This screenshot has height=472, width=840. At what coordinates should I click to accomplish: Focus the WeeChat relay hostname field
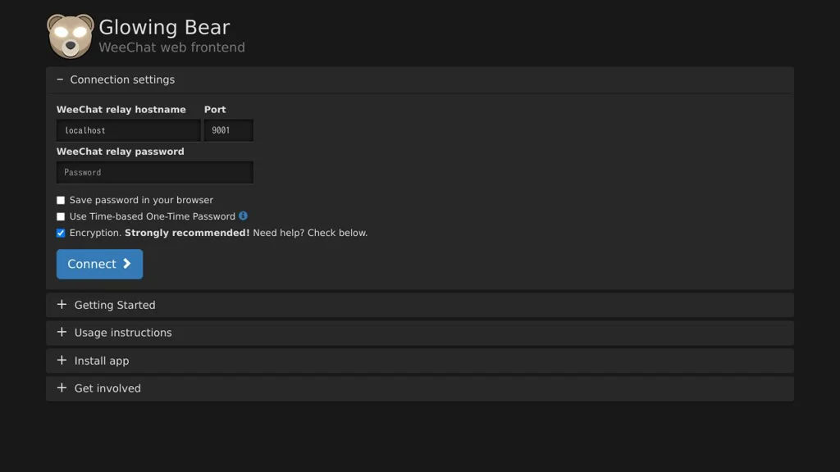[x=128, y=130]
